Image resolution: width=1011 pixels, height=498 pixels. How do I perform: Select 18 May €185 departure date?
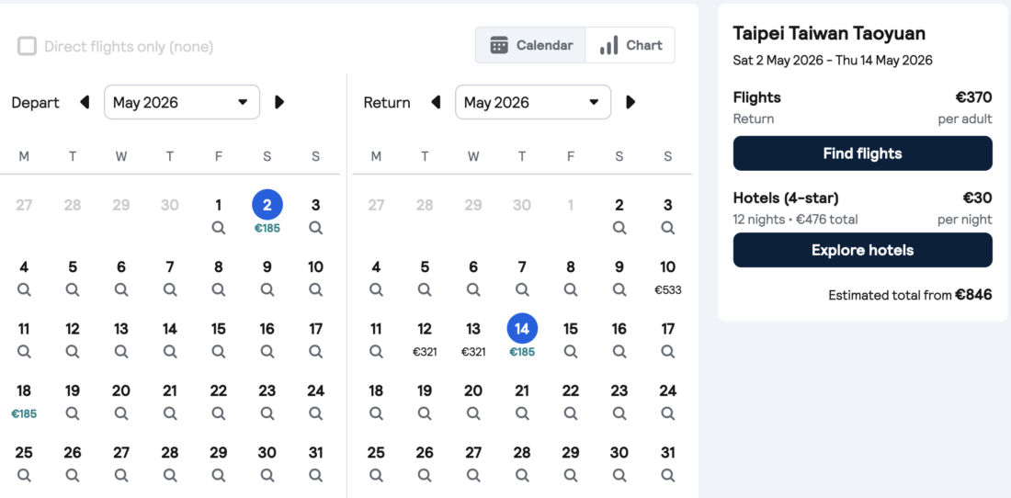tap(24, 400)
